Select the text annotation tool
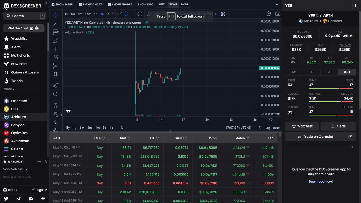 click(x=56, y=49)
